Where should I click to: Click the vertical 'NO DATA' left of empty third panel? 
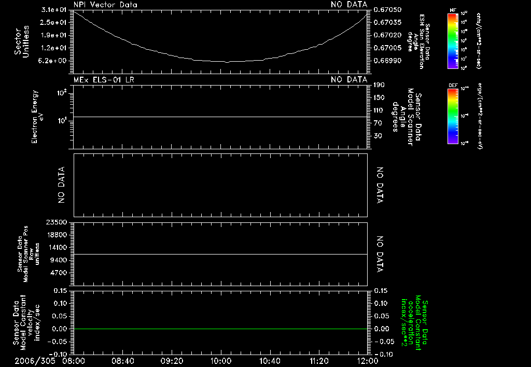61,185
